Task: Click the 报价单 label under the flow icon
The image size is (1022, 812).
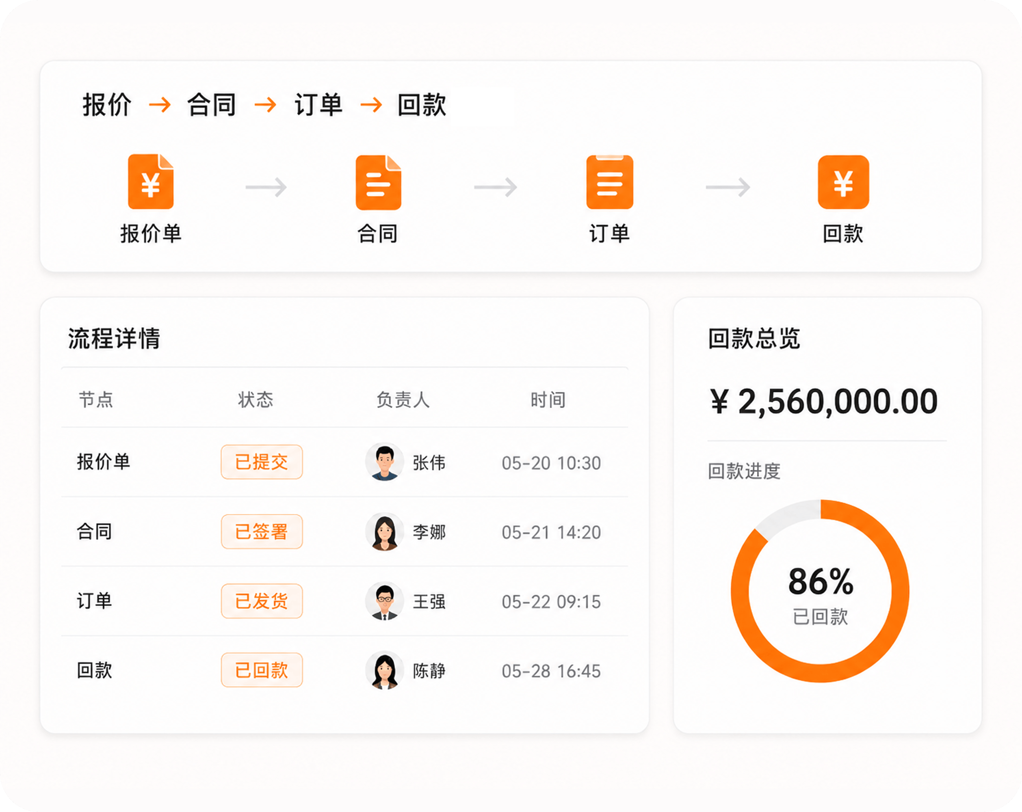Action: coord(151,233)
